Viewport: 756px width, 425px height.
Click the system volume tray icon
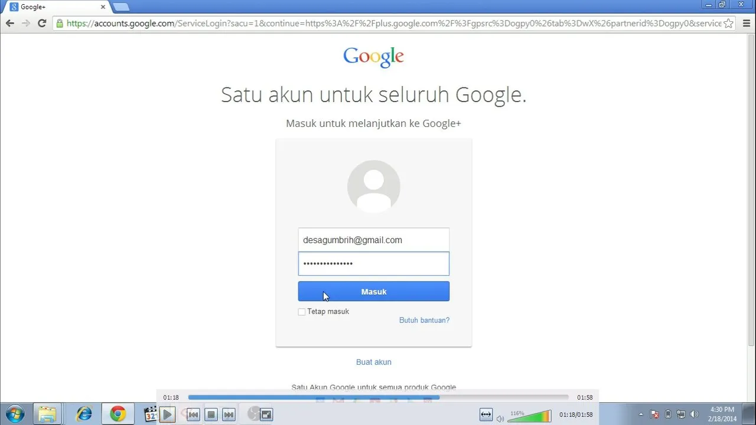[695, 414]
